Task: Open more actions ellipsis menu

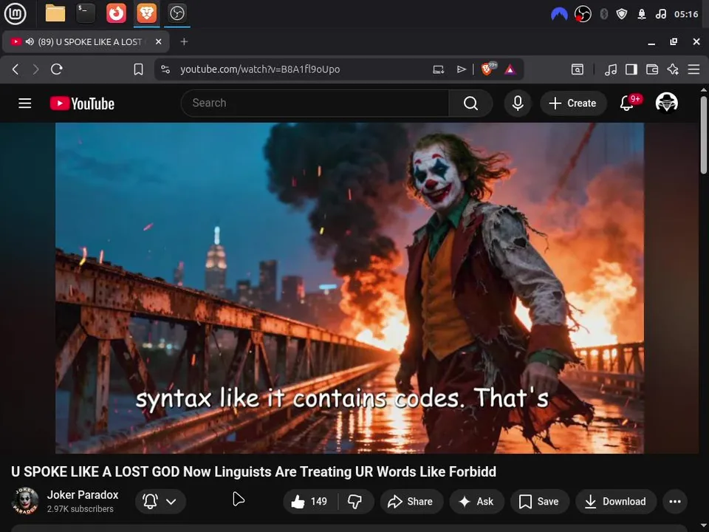Action: point(675,501)
